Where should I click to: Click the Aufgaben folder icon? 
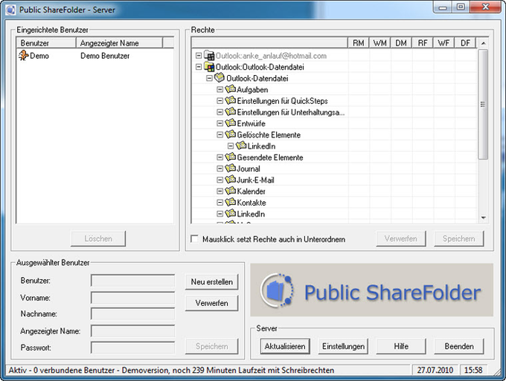pos(230,89)
